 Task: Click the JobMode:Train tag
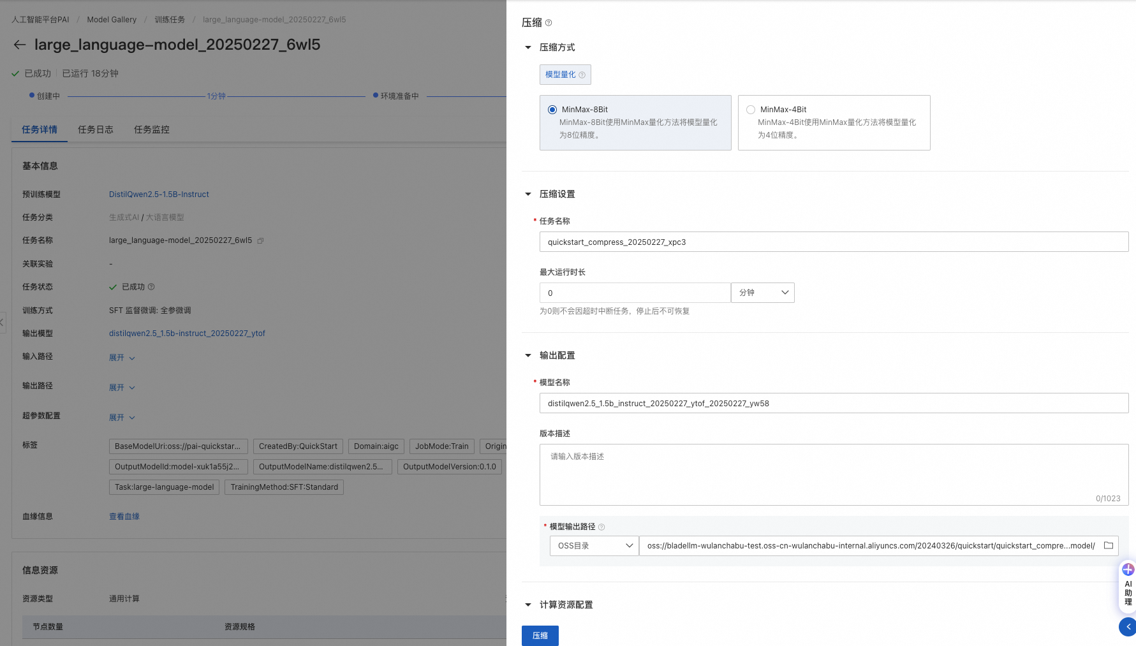tap(442, 446)
